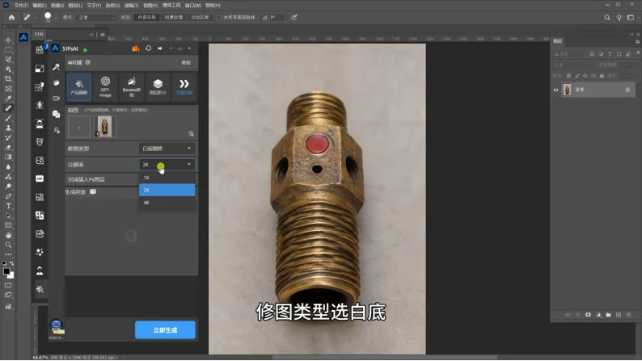Click the magic wand icon in plugin sidebar

coord(56,68)
